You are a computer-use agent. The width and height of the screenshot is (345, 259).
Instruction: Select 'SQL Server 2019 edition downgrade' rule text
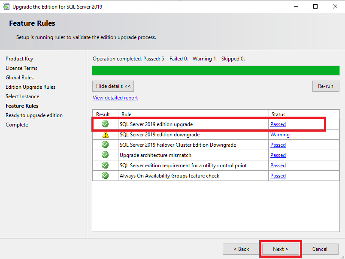[x=160, y=135]
